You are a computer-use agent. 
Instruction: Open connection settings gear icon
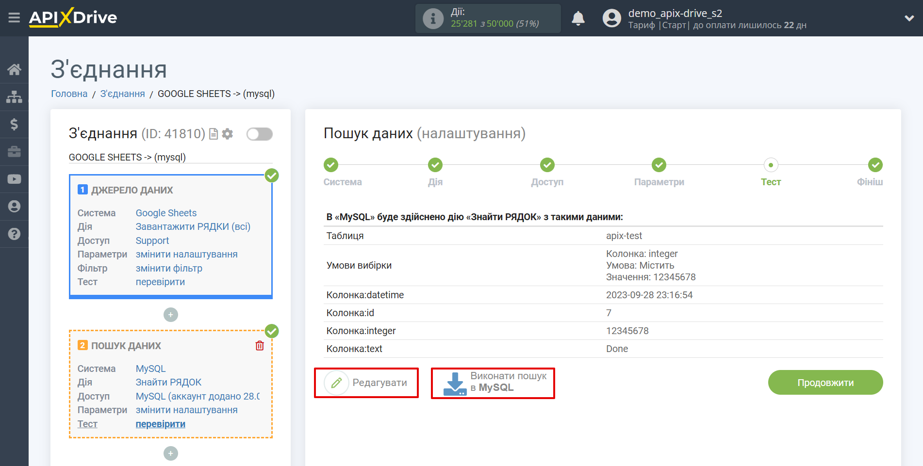(227, 134)
